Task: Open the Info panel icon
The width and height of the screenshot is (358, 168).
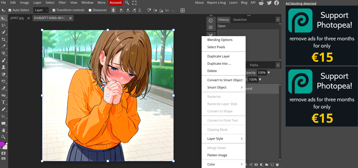Action: coord(211,20)
